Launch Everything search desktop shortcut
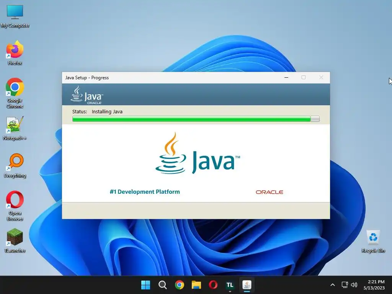Image resolution: width=392 pixels, height=294 pixels. pos(15,165)
